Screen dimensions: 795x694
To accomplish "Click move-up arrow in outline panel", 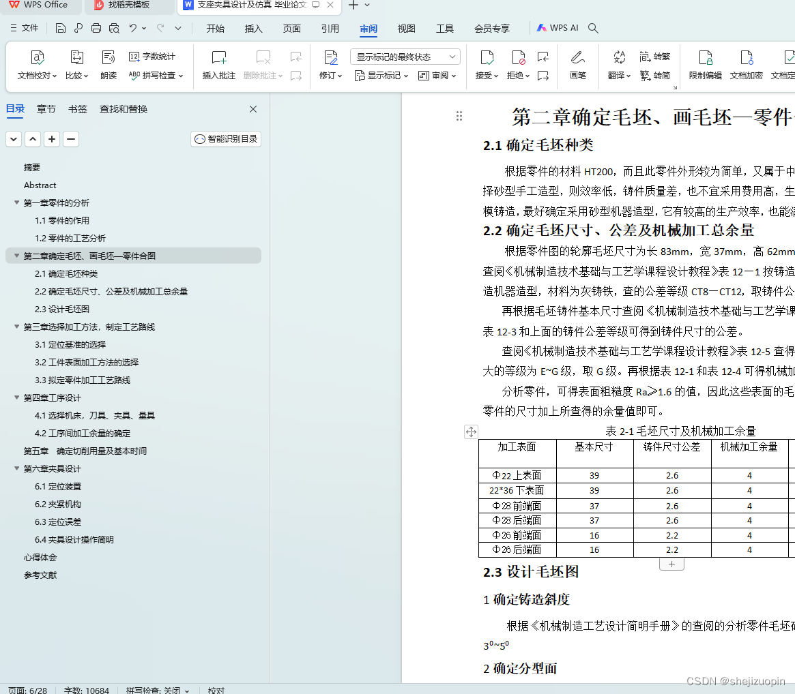I will point(33,139).
